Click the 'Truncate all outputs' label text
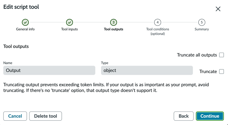 [197, 55]
